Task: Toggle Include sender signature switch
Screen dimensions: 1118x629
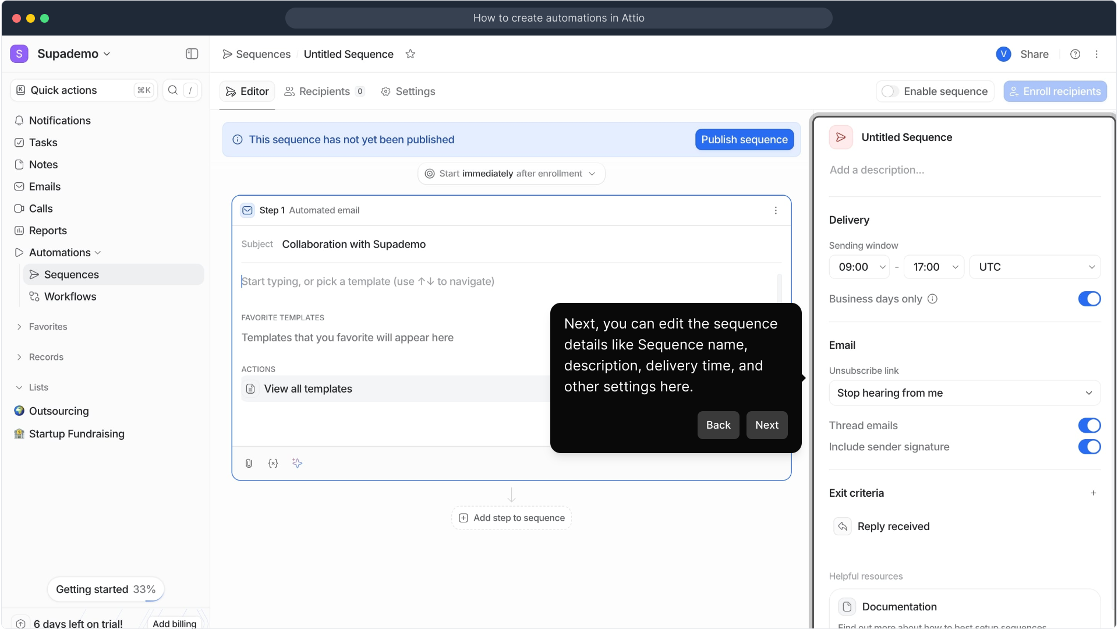Action: [1089, 447]
